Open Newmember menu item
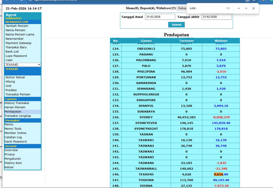Viewport: 273px width, 188px height. point(14,39)
